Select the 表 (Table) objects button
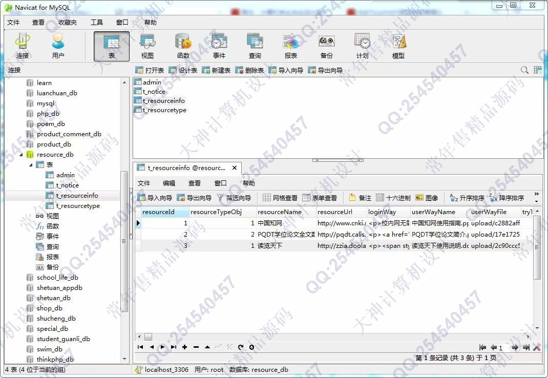 [x=112, y=46]
